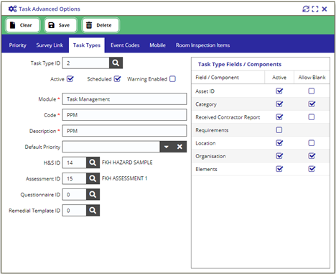This screenshot has width=336, height=274.
Task: Click the Active column header
Action: [279, 77]
